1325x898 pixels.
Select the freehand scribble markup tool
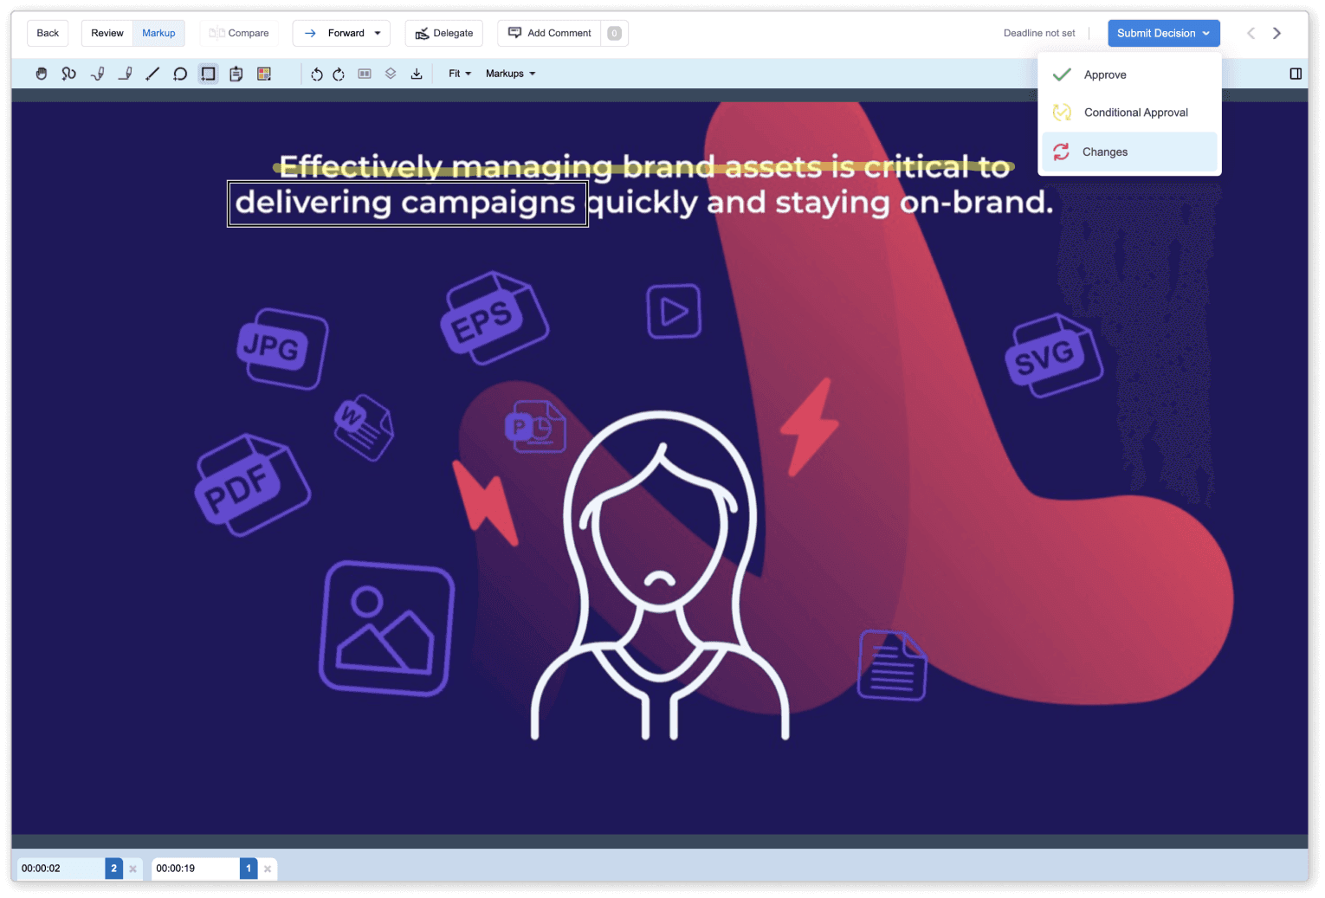click(68, 74)
